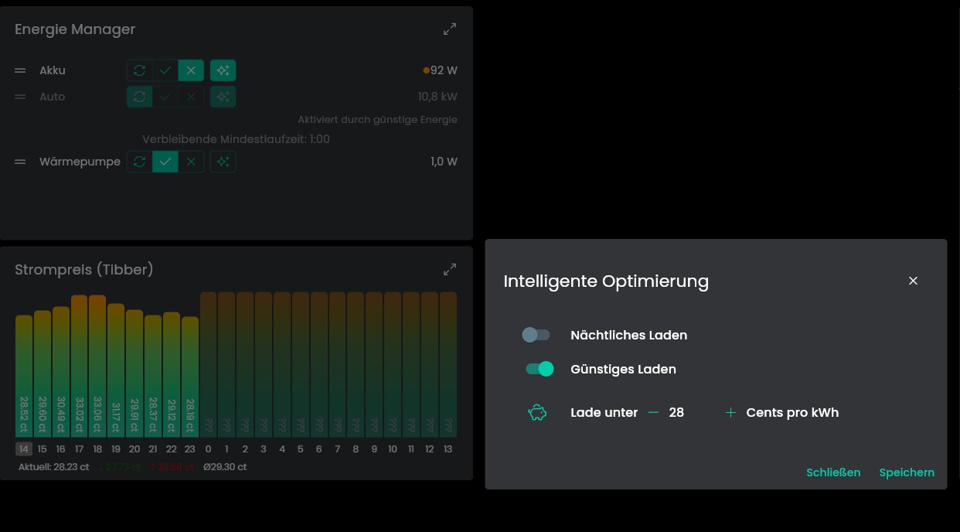Set Wärmepumpe to automatic mode icon
Screen dimensions: 960x532
139,162
